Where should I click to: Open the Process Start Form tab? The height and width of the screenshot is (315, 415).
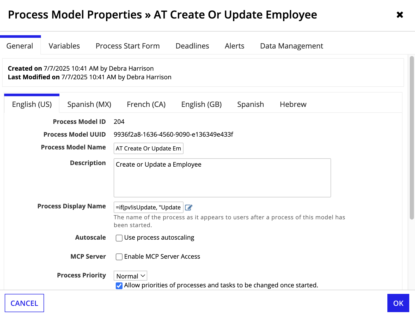coord(128,46)
